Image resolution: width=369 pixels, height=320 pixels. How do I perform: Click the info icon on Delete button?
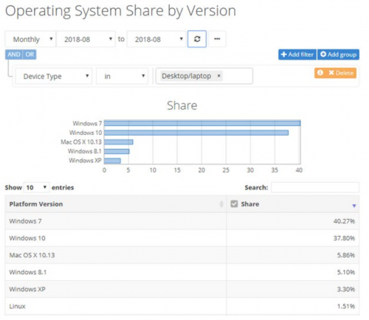(x=320, y=73)
